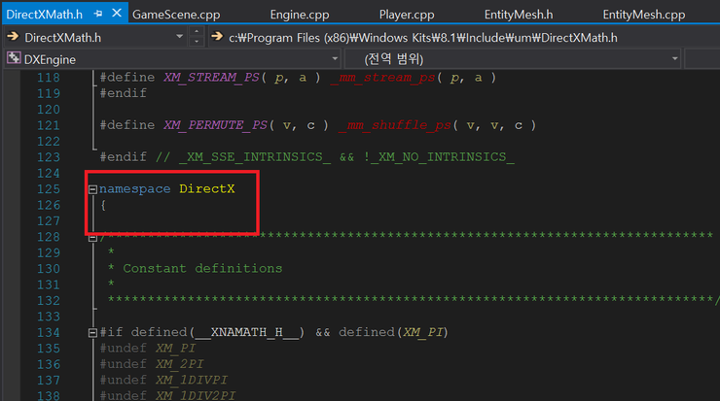The width and height of the screenshot is (720, 401).
Task: Select the EntityMesh.cpp tab
Action: pyautogui.click(x=644, y=15)
